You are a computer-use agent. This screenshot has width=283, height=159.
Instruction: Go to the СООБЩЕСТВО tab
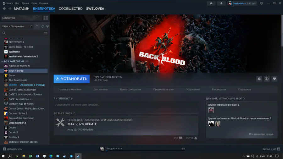pos(70,8)
